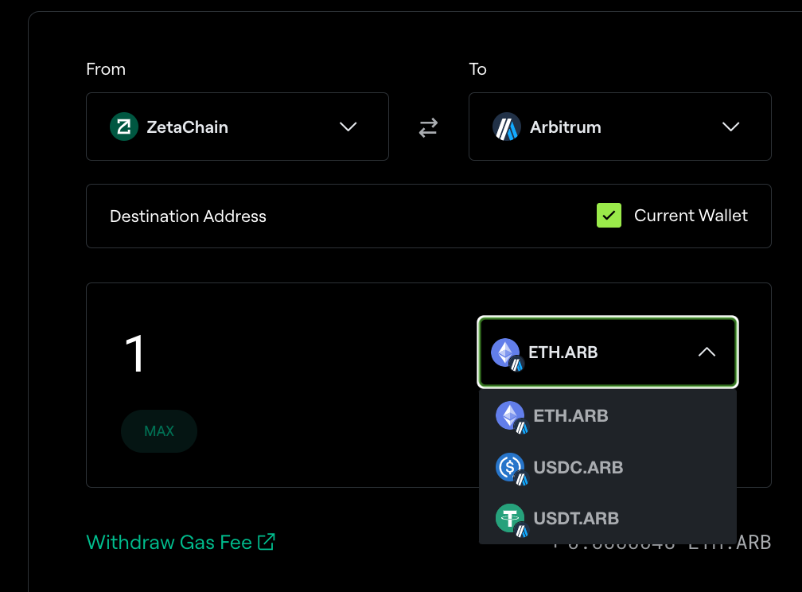Expand the To Arbitrum chevron
The height and width of the screenshot is (592, 802).
(x=730, y=127)
